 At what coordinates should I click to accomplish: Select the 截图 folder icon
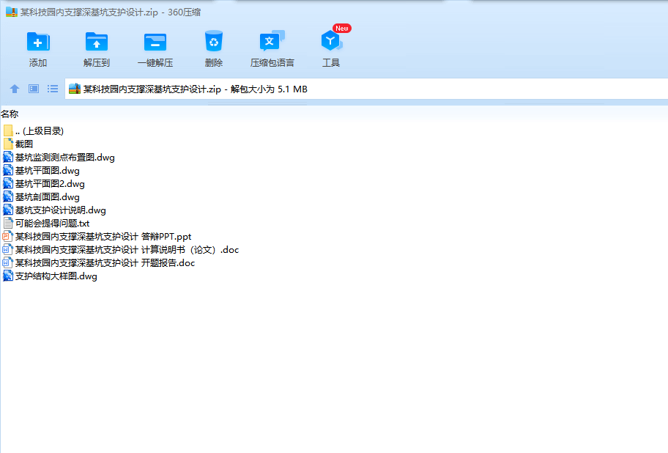(x=8, y=144)
